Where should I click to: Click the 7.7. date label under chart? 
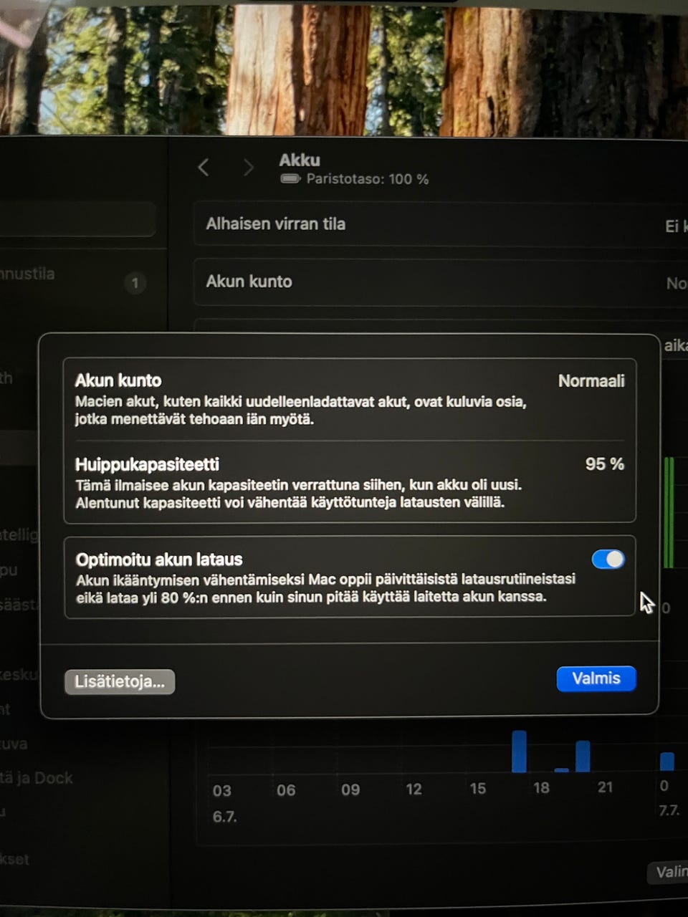[669, 810]
